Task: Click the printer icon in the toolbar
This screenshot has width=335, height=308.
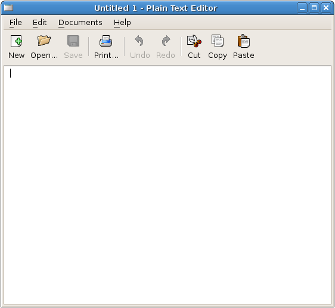Action: [106, 41]
